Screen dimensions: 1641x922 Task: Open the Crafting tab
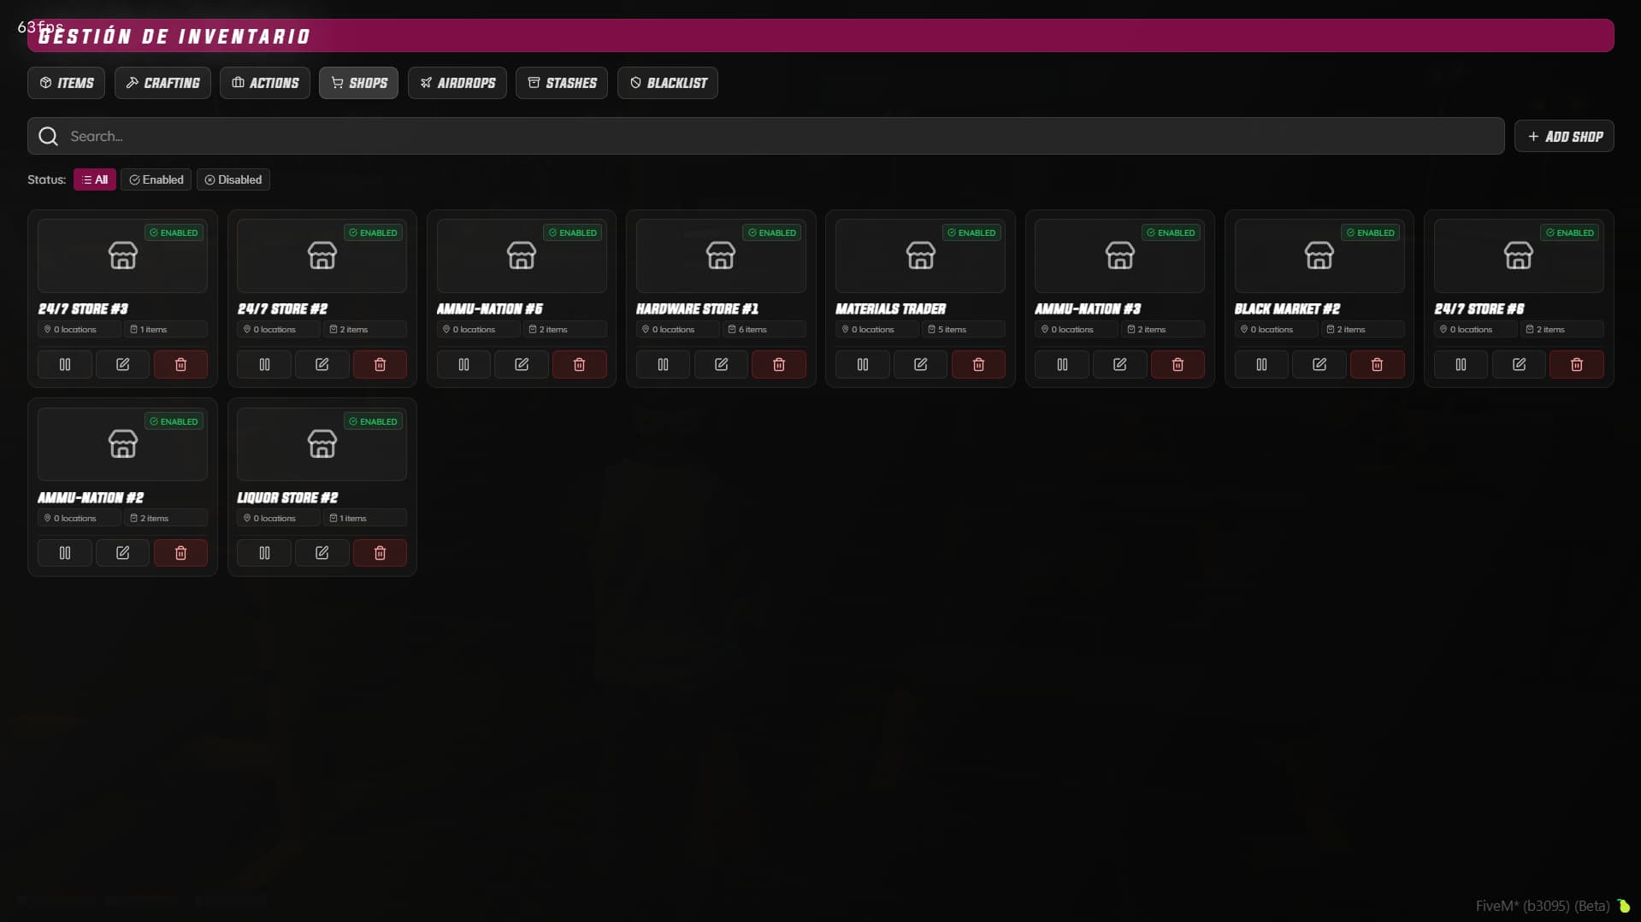coord(162,82)
